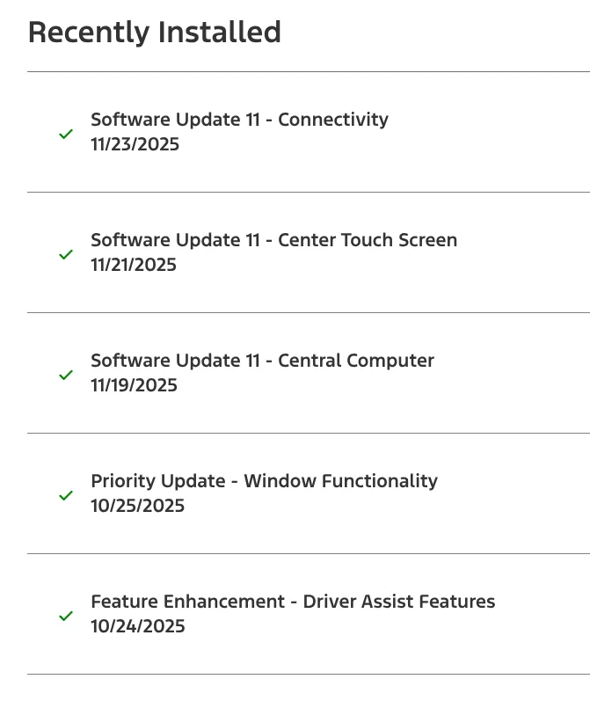Viewport: 590px width, 701px height.
Task: Click the Recently Installed heading
Action: click(155, 33)
